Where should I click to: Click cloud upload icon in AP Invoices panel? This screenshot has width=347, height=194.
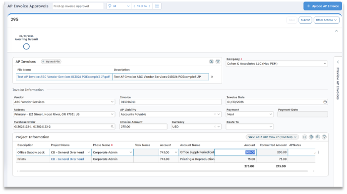[211, 62]
